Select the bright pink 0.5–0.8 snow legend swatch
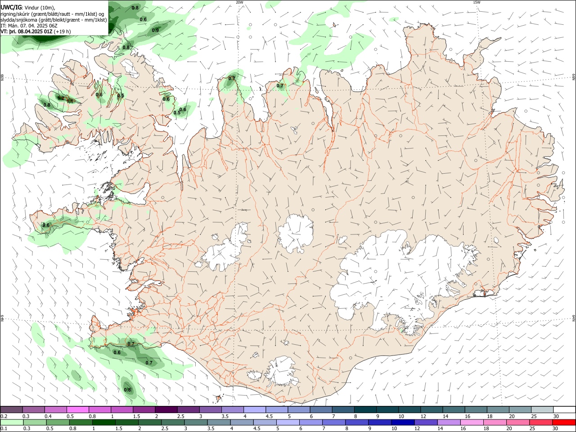Image resolution: width=576 pixels, height=432 pixels. pos(77,410)
